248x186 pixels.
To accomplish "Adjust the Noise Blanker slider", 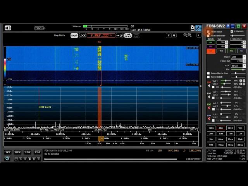I will click(238, 36).
